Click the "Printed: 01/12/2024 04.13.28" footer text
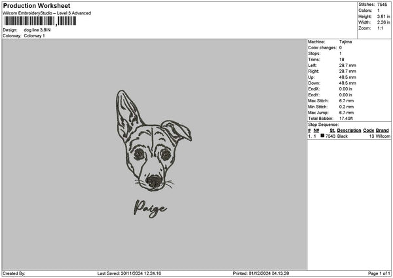The width and height of the screenshot is (393, 278). click(x=261, y=273)
